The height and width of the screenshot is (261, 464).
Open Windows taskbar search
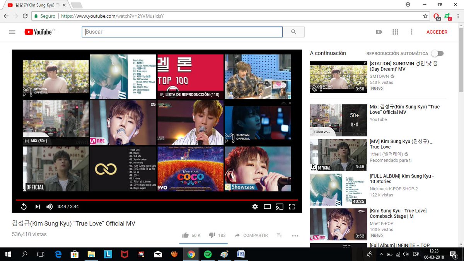coord(24,254)
